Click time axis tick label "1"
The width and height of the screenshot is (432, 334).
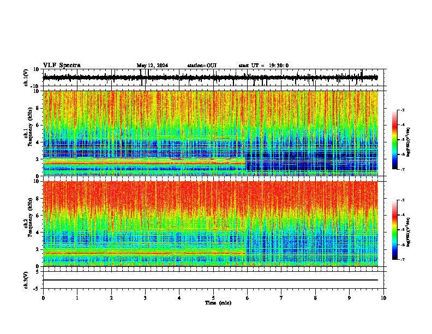pyautogui.click(x=77, y=298)
